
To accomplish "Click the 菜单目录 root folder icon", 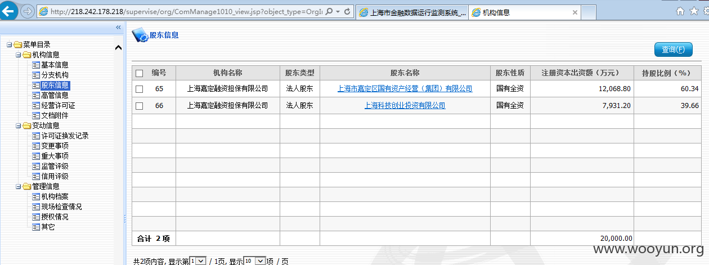I will click(x=18, y=44).
